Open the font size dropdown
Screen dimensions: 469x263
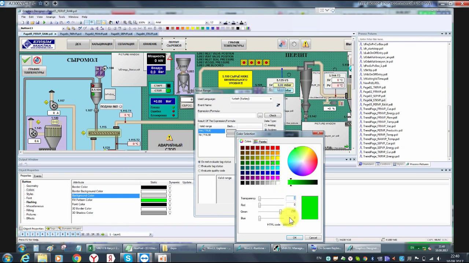coord(220,22)
